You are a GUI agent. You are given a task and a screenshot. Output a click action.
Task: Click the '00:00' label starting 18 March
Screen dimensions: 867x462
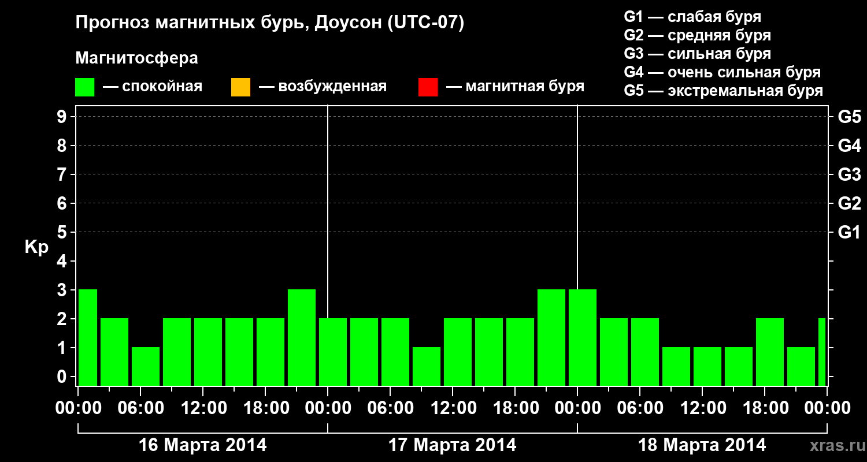pyautogui.click(x=577, y=408)
